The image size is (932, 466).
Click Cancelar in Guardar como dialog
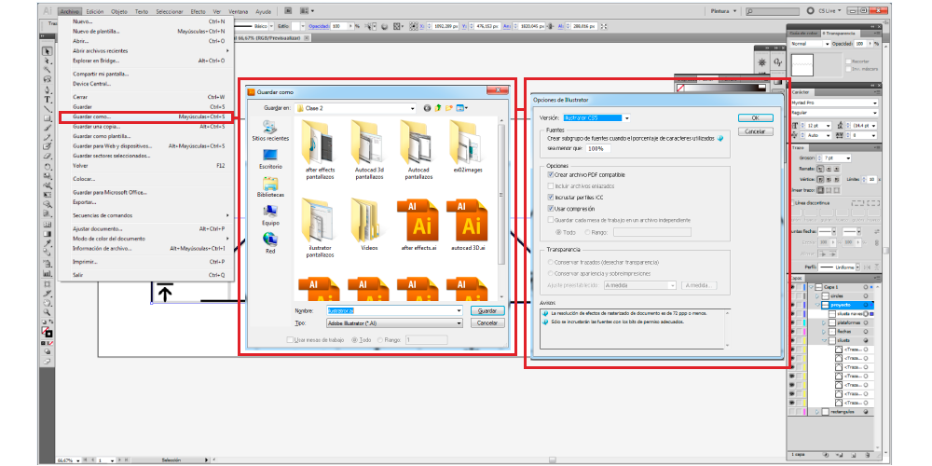[x=487, y=322]
